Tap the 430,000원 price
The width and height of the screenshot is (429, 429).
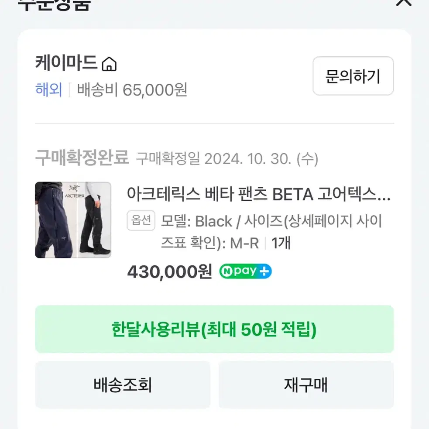pyautogui.click(x=170, y=272)
